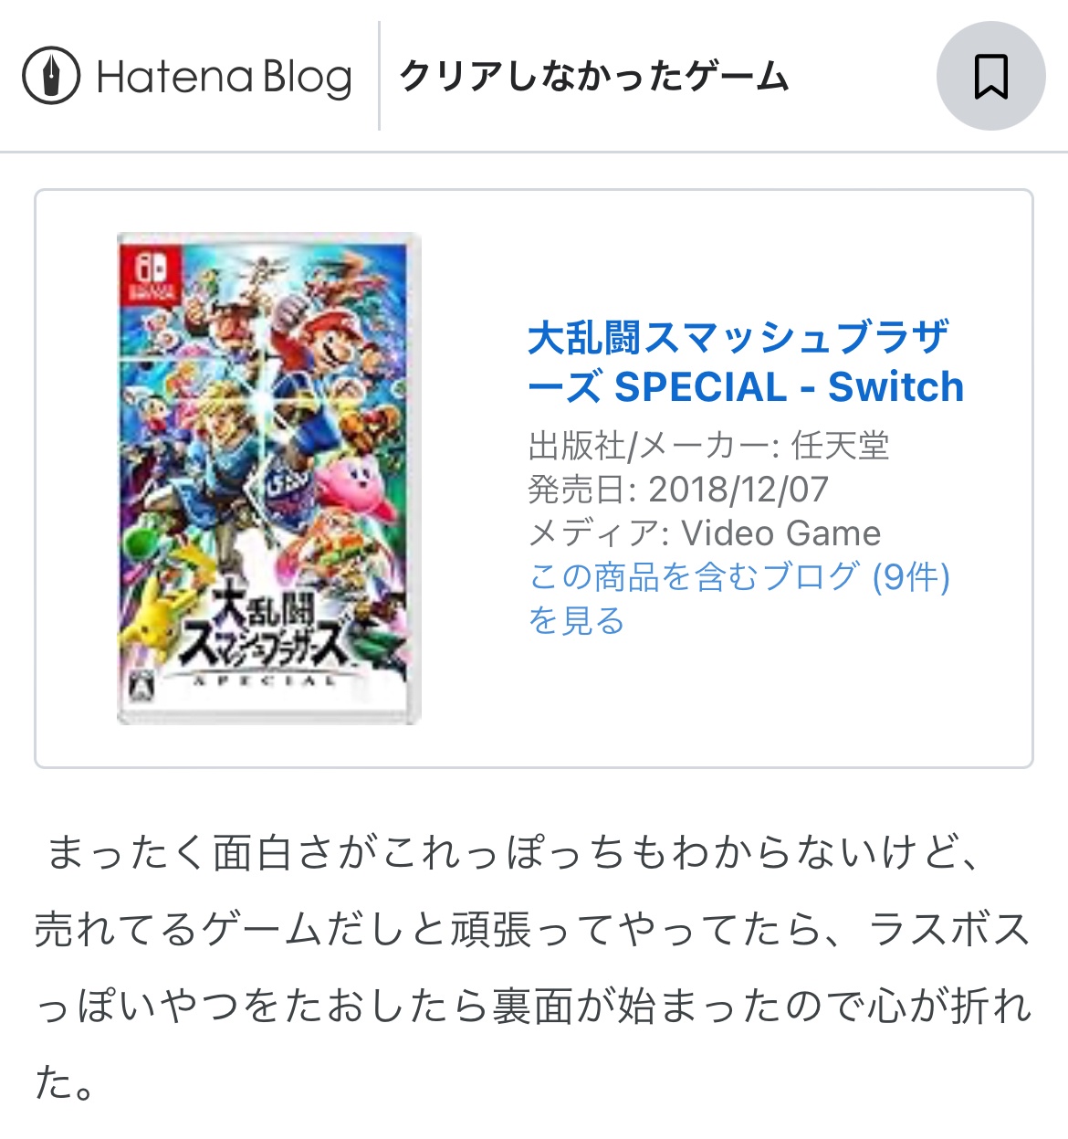Open the Smash Bros game cover thumbnail
This screenshot has width=1068, height=1139.
coord(269,479)
